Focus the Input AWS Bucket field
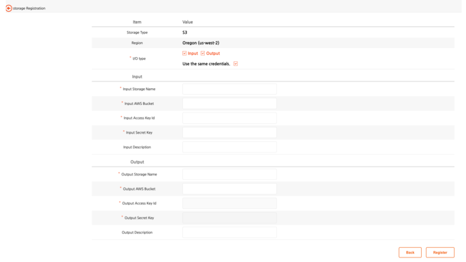 (x=229, y=103)
